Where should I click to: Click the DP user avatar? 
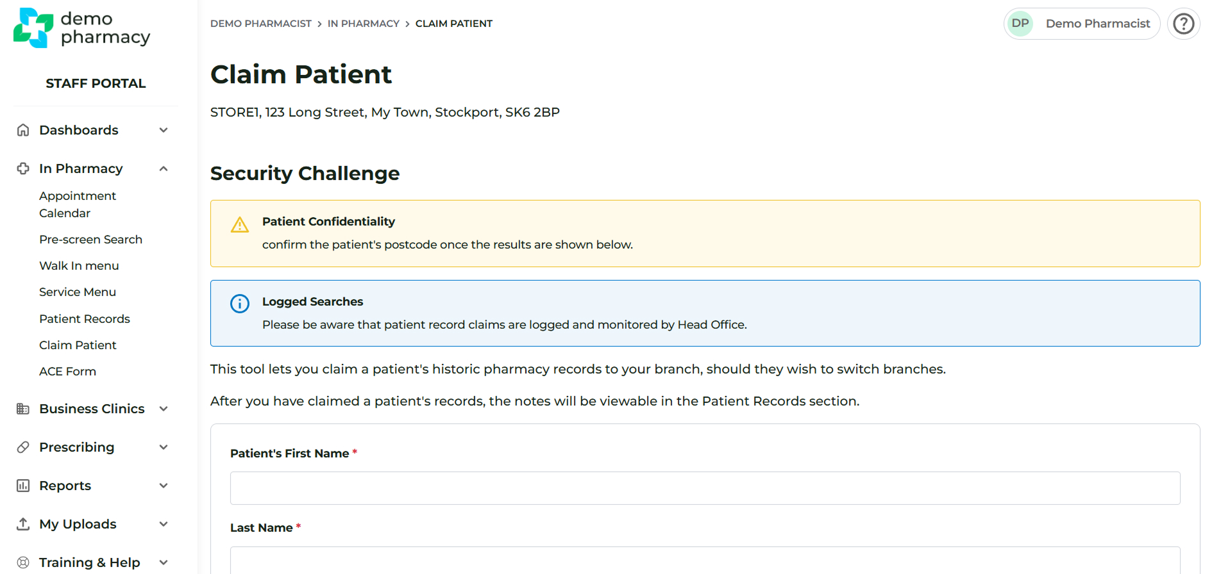1020,24
